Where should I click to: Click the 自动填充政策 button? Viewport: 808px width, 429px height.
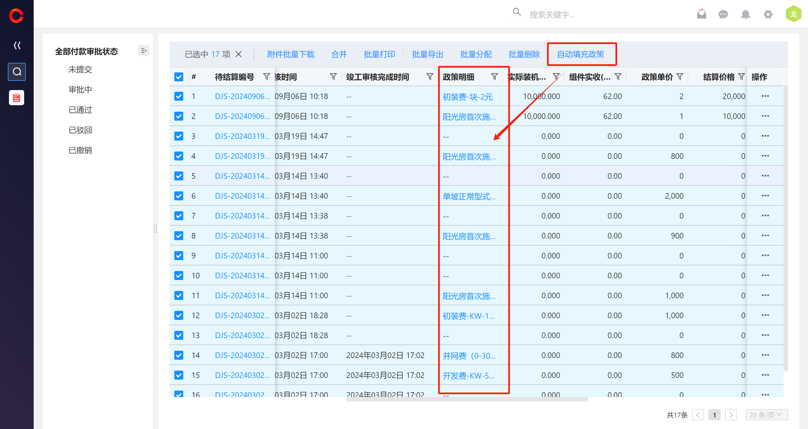click(580, 54)
